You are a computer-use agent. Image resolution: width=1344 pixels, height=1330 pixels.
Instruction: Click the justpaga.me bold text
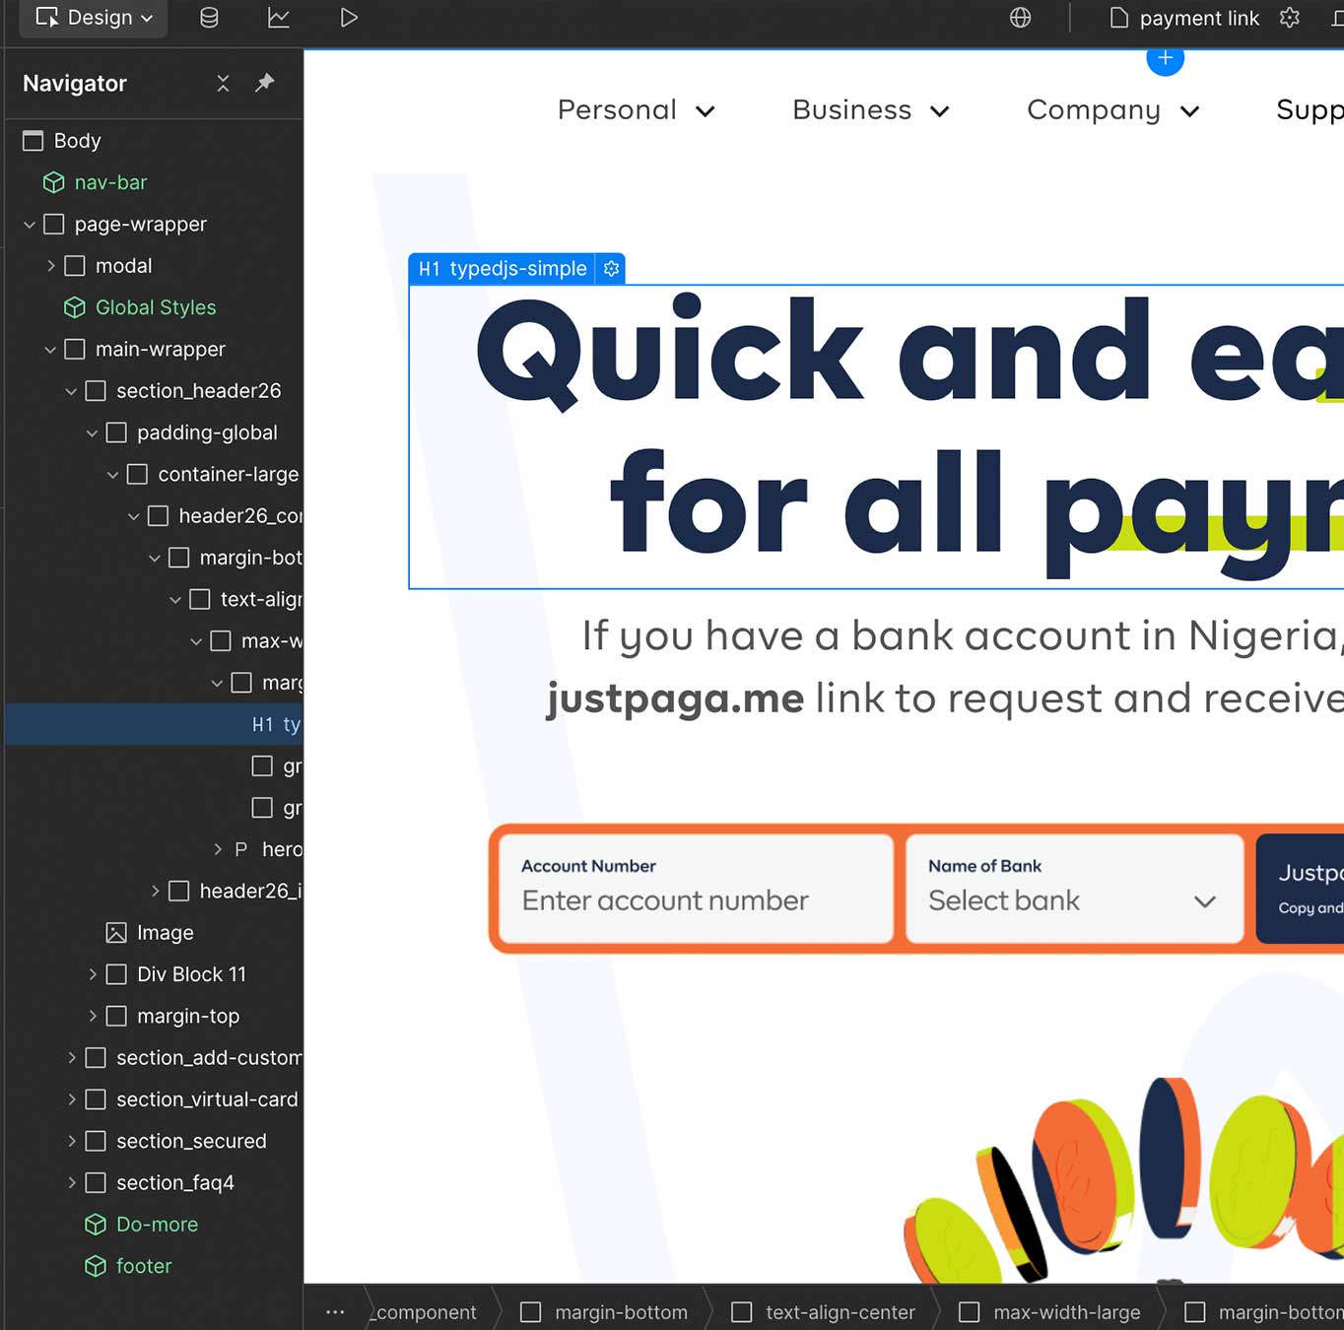pos(676,698)
